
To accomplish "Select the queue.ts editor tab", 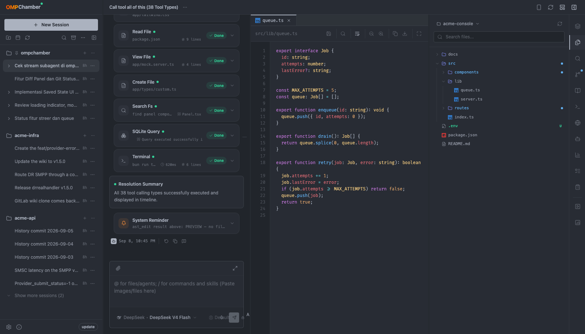I will [273, 20].
